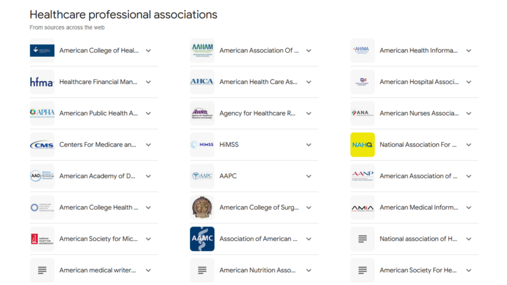Image resolution: width=507 pixels, height=285 pixels.
Task: Click the AMIA logo icon
Action: tap(362, 207)
